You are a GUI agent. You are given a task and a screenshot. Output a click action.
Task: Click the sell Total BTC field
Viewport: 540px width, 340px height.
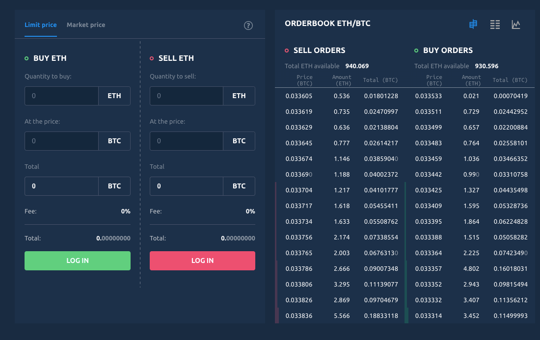pyautogui.click(x=187, y=186)
